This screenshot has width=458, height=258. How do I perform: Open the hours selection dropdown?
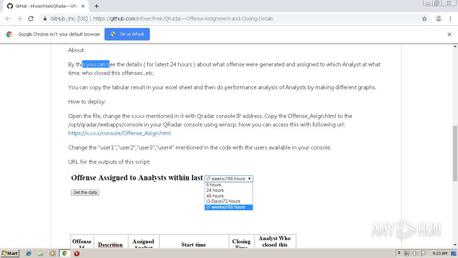[x=229, y=178]
